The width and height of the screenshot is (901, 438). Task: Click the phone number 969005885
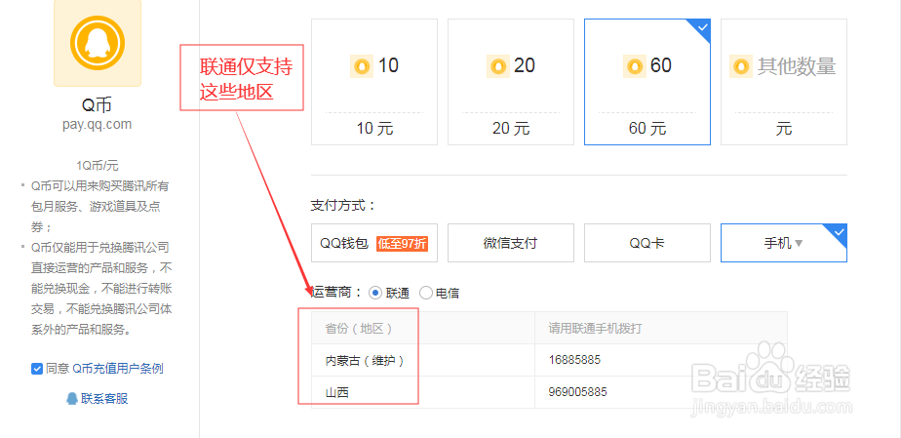[x=578, y=392]
